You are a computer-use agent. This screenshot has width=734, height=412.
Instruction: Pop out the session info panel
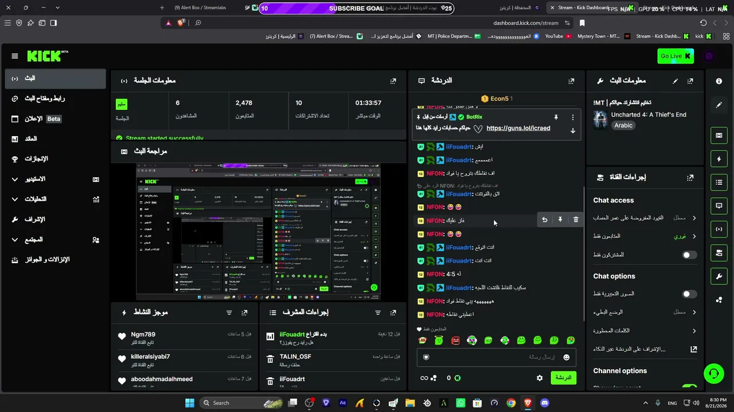(x=393, y=81)
